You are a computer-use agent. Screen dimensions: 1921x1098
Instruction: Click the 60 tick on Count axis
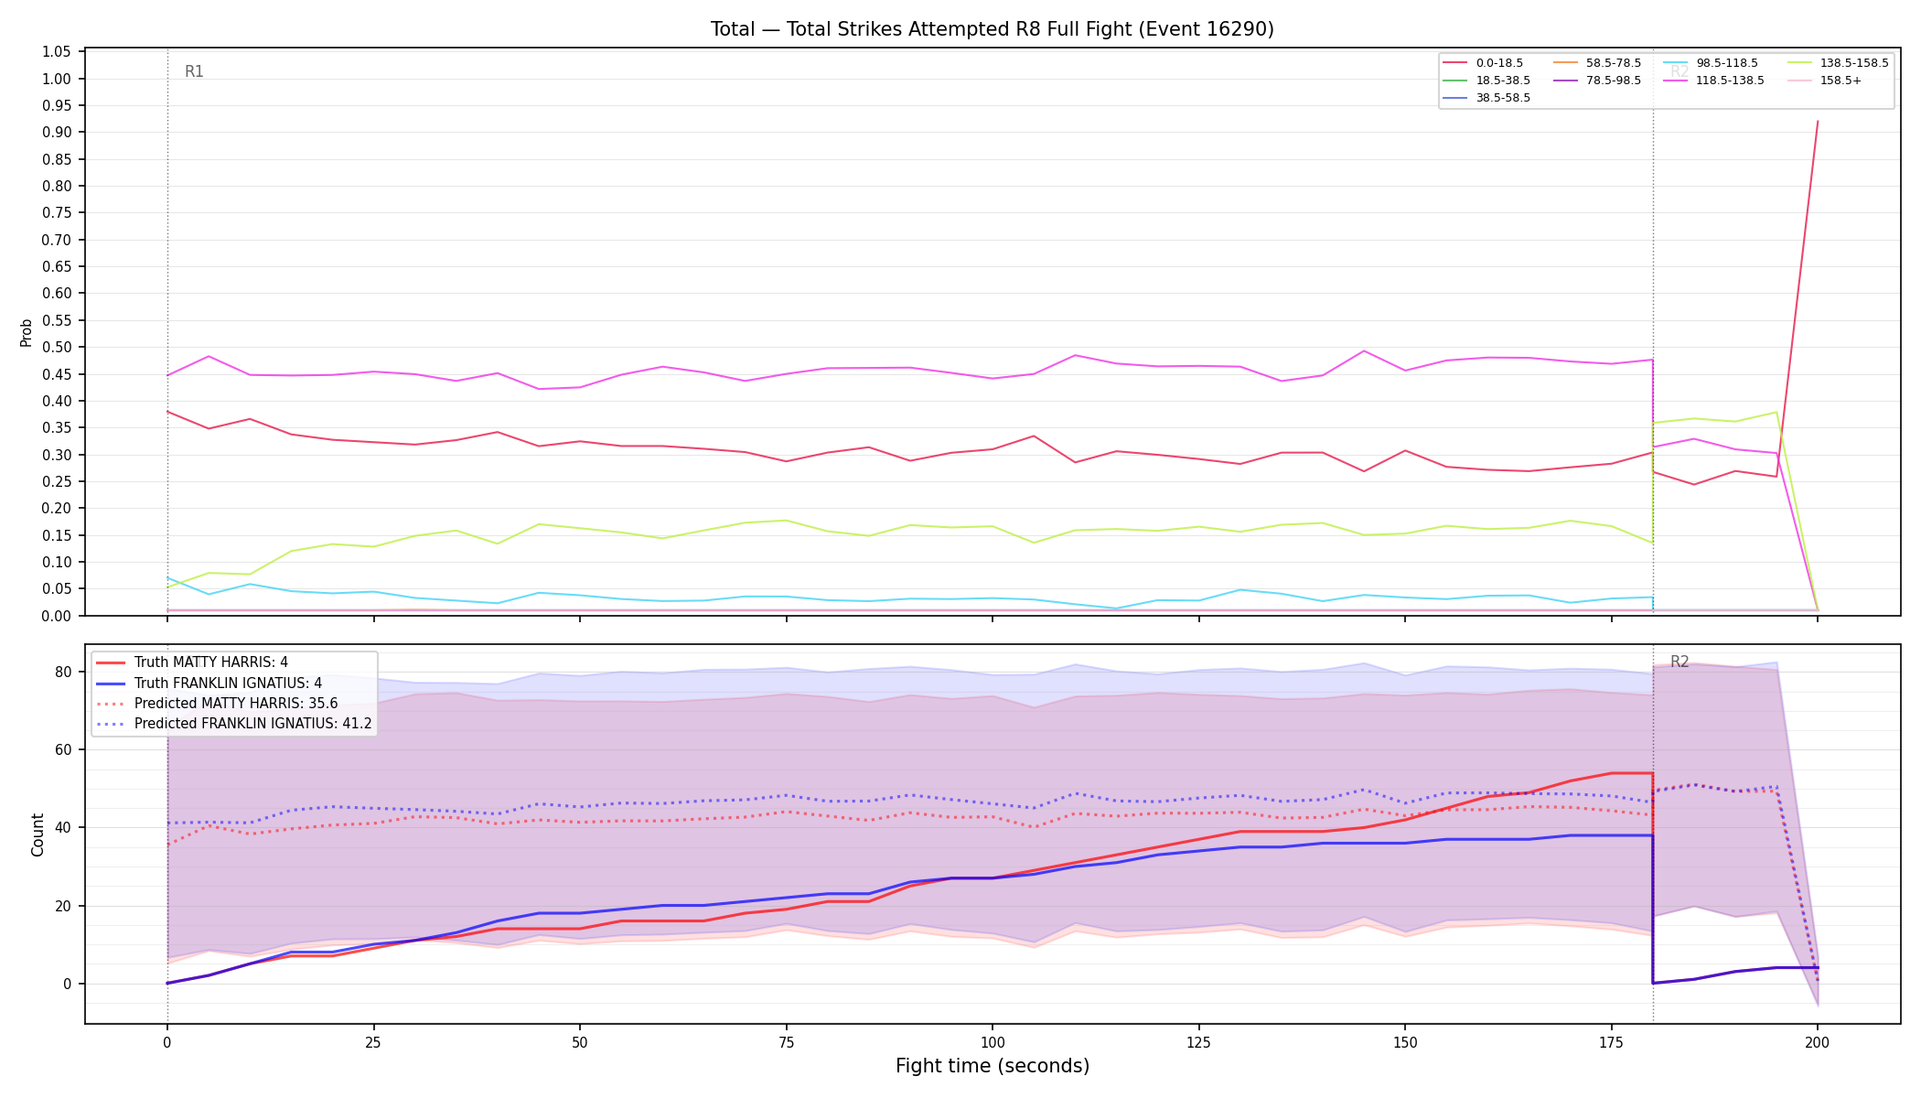[x=63, y=750]
